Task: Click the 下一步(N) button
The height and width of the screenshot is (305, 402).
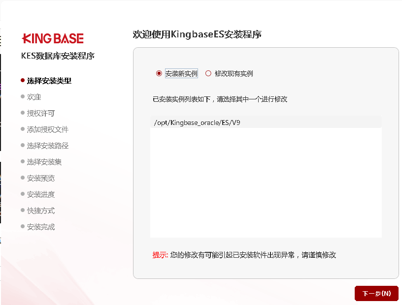Action: pos(376,293)
